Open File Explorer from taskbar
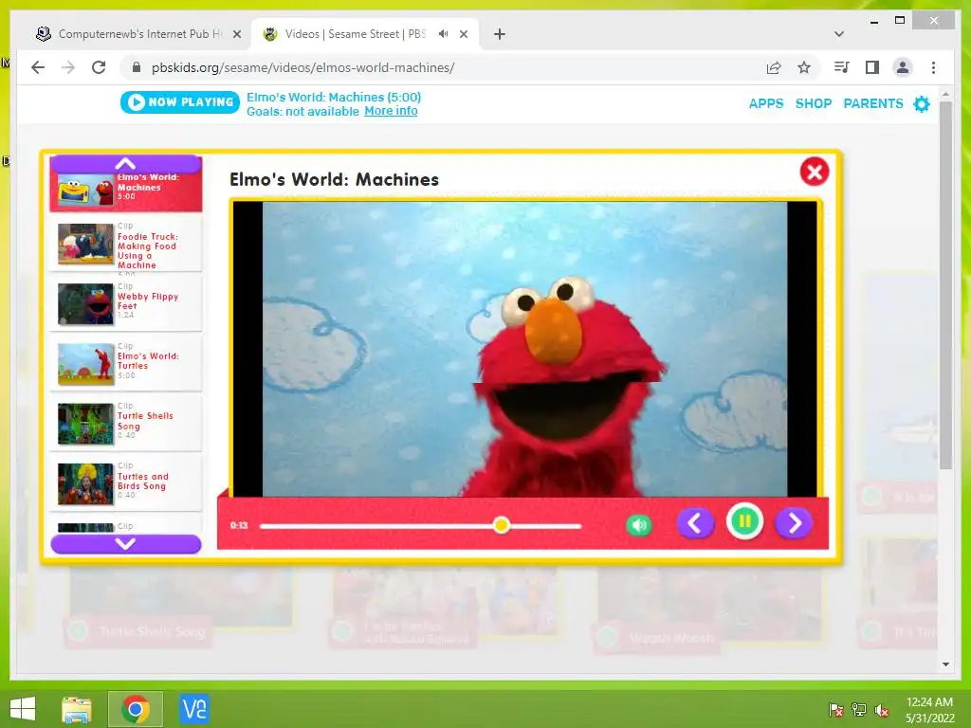The height and width of the screenshot is (728, 971). point(77,709)
